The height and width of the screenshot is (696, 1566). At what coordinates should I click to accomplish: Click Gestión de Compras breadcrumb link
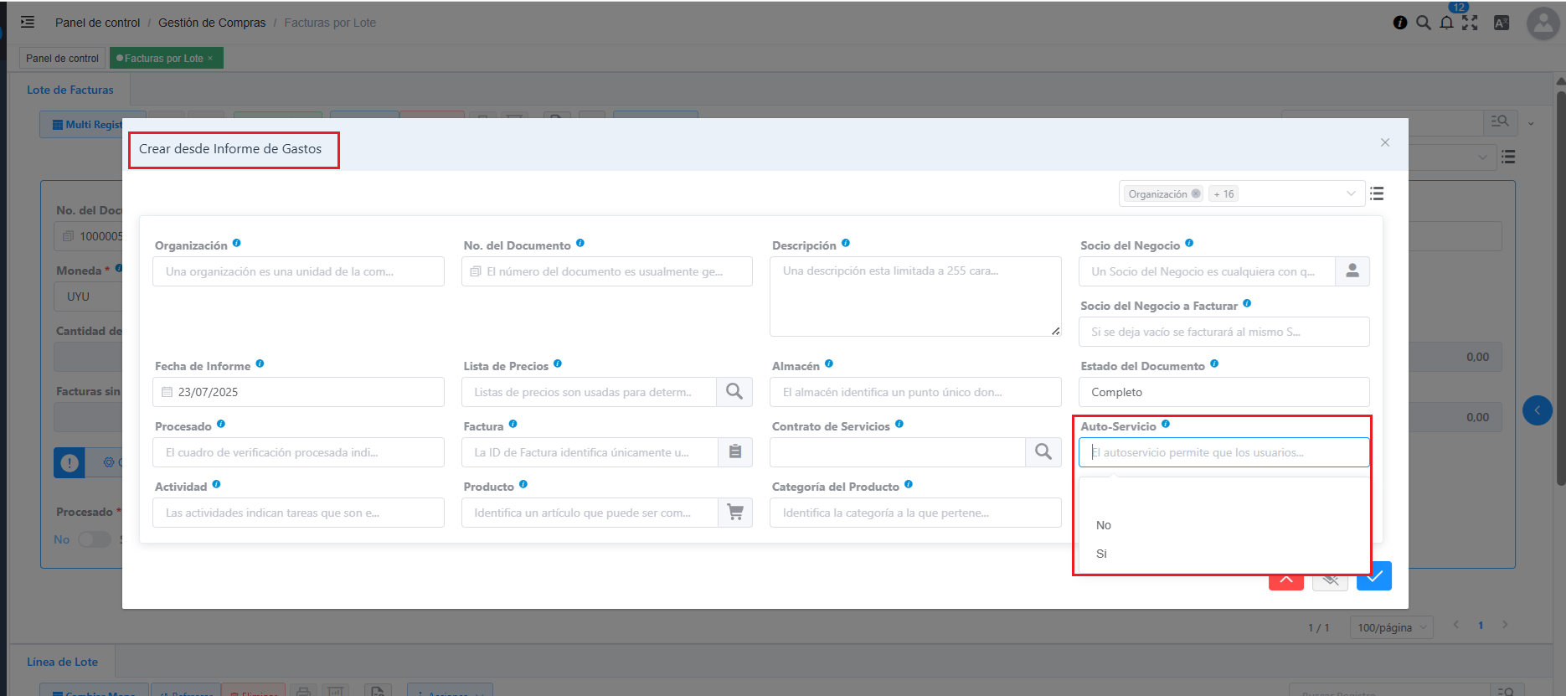tap(212, 23)
